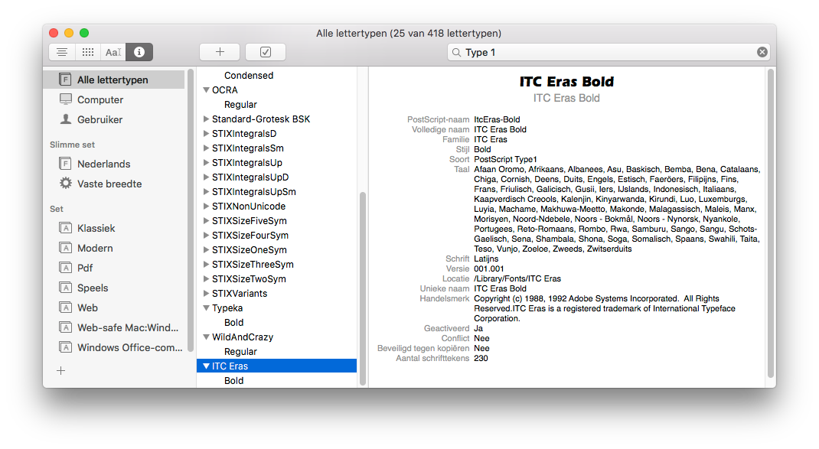Open the Web-safe Mac:Wind... collection
Image resolution: width=819 pixels, height=449 pixels.
128,327
